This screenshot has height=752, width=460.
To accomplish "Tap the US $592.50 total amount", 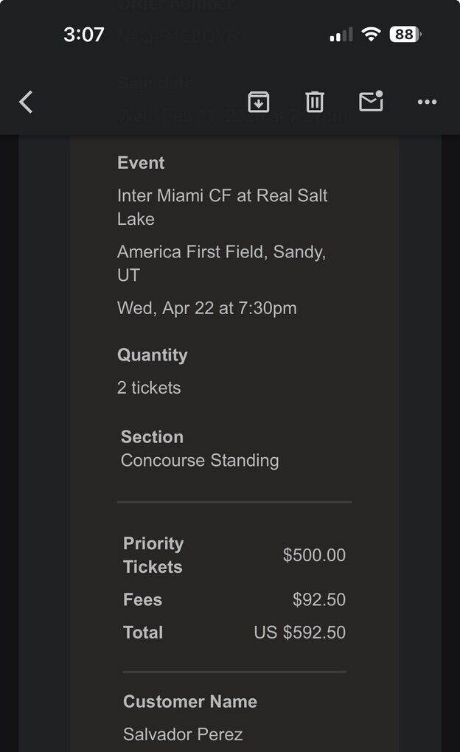I will pos(299,633).
